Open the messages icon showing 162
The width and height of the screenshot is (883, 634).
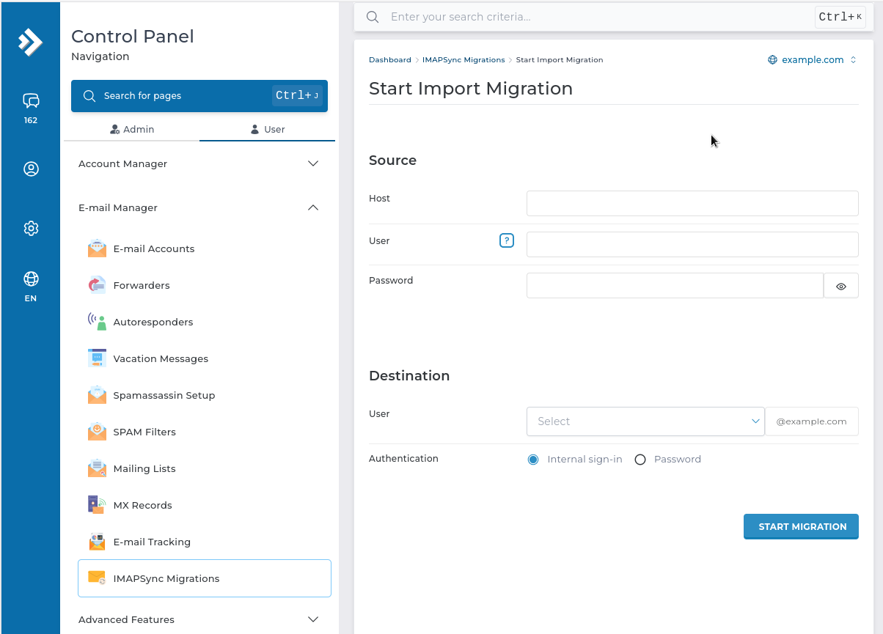pyautogui.click(x=30, y=101)
